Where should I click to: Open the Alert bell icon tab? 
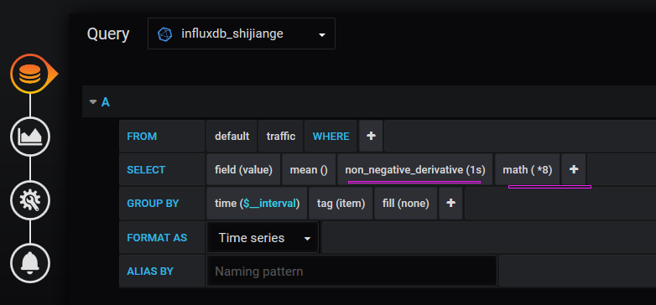[x=30, y=263]
